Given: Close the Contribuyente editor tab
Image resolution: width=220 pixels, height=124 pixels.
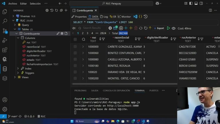Looking at the screenshot, I should pos(96,10).
